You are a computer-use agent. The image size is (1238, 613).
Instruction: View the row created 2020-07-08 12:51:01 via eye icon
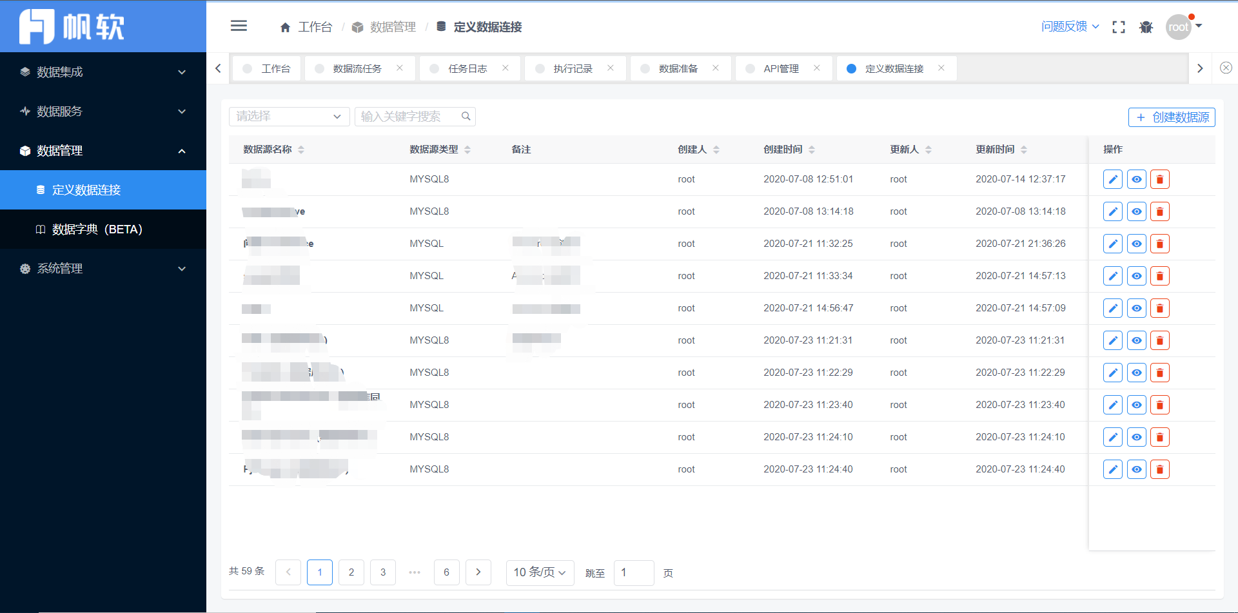coord(1137,179)
